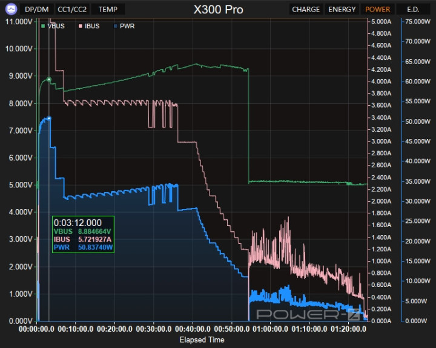
Task: Click the 0:03:12.000 data tooltip box
Action: tap(83, 234)
